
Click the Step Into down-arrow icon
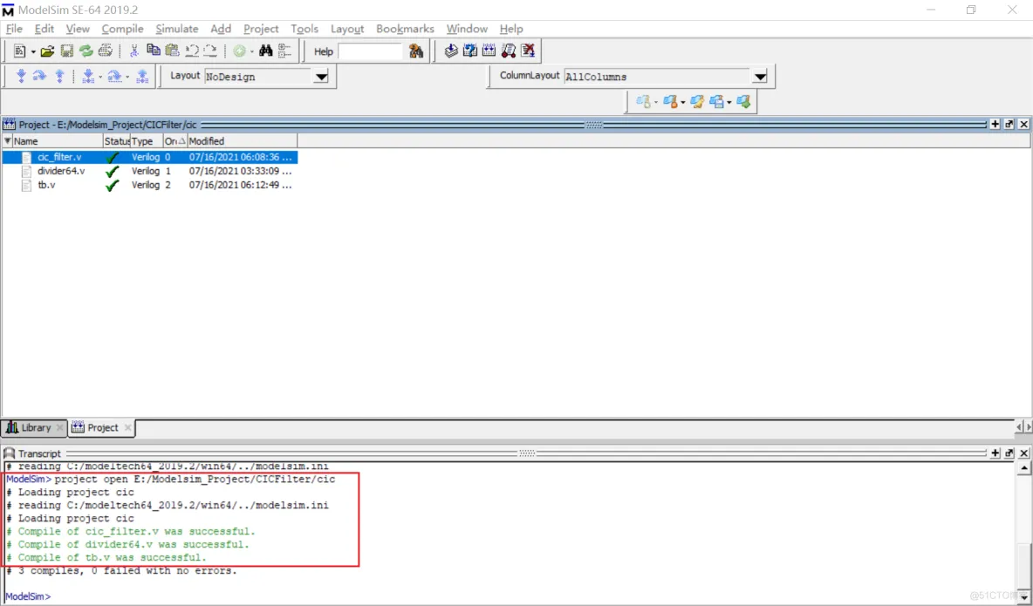(x=21, y=77)
